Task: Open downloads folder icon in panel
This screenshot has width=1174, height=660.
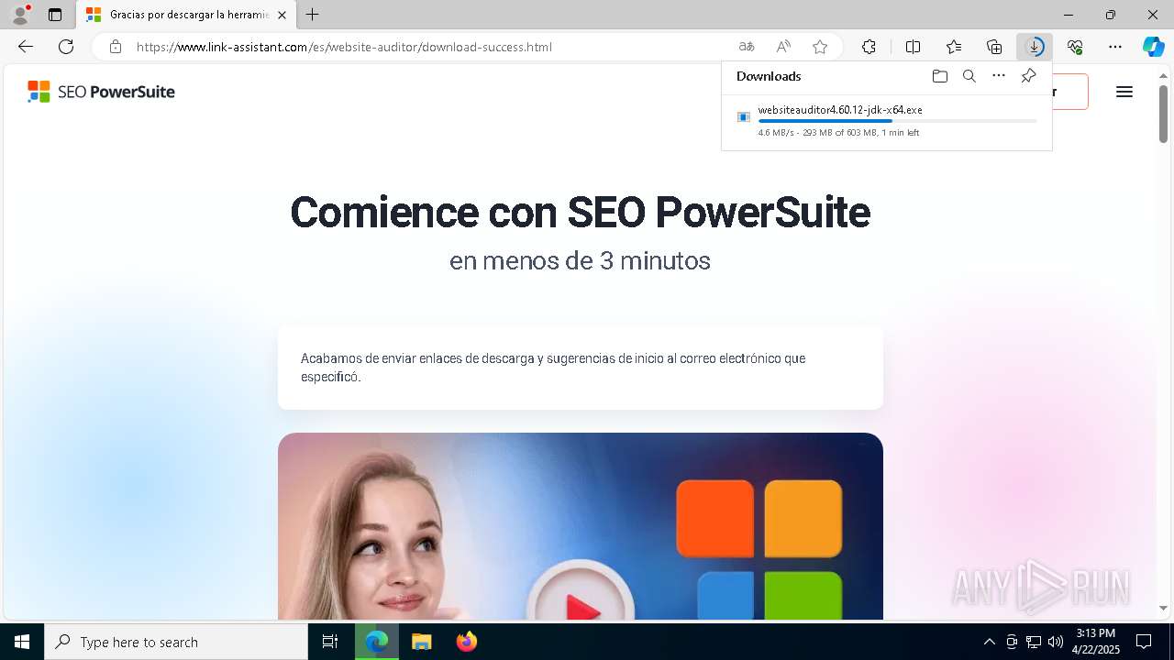Action: (x=940, y=76)
